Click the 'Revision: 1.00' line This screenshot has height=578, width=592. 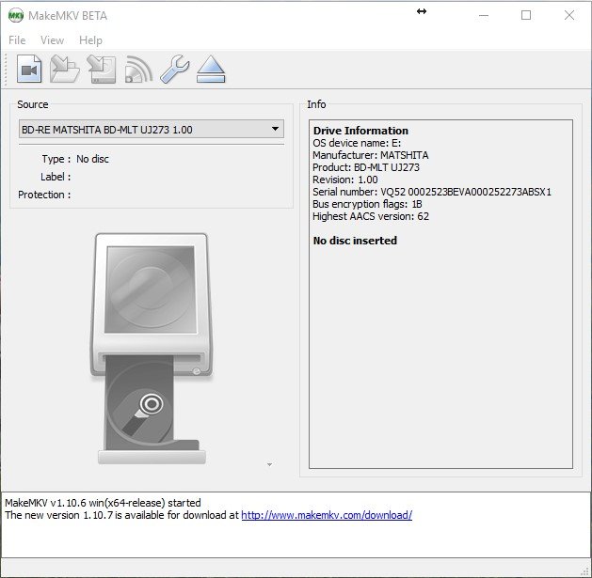point(345,180)
